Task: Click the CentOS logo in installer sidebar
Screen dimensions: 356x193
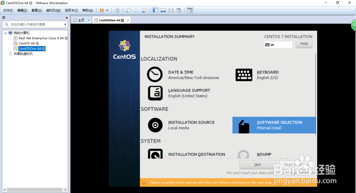Action: (x=124, y=49)
